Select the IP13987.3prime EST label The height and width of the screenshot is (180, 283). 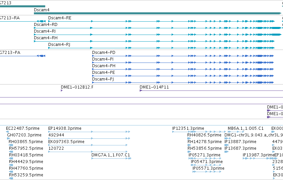pyautogui.click(x=259, y=155)
